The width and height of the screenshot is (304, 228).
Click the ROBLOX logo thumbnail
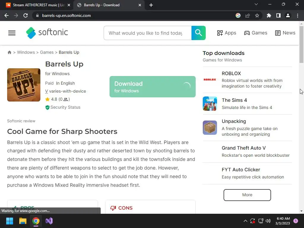pyautogui.click(x=210, y=80)
